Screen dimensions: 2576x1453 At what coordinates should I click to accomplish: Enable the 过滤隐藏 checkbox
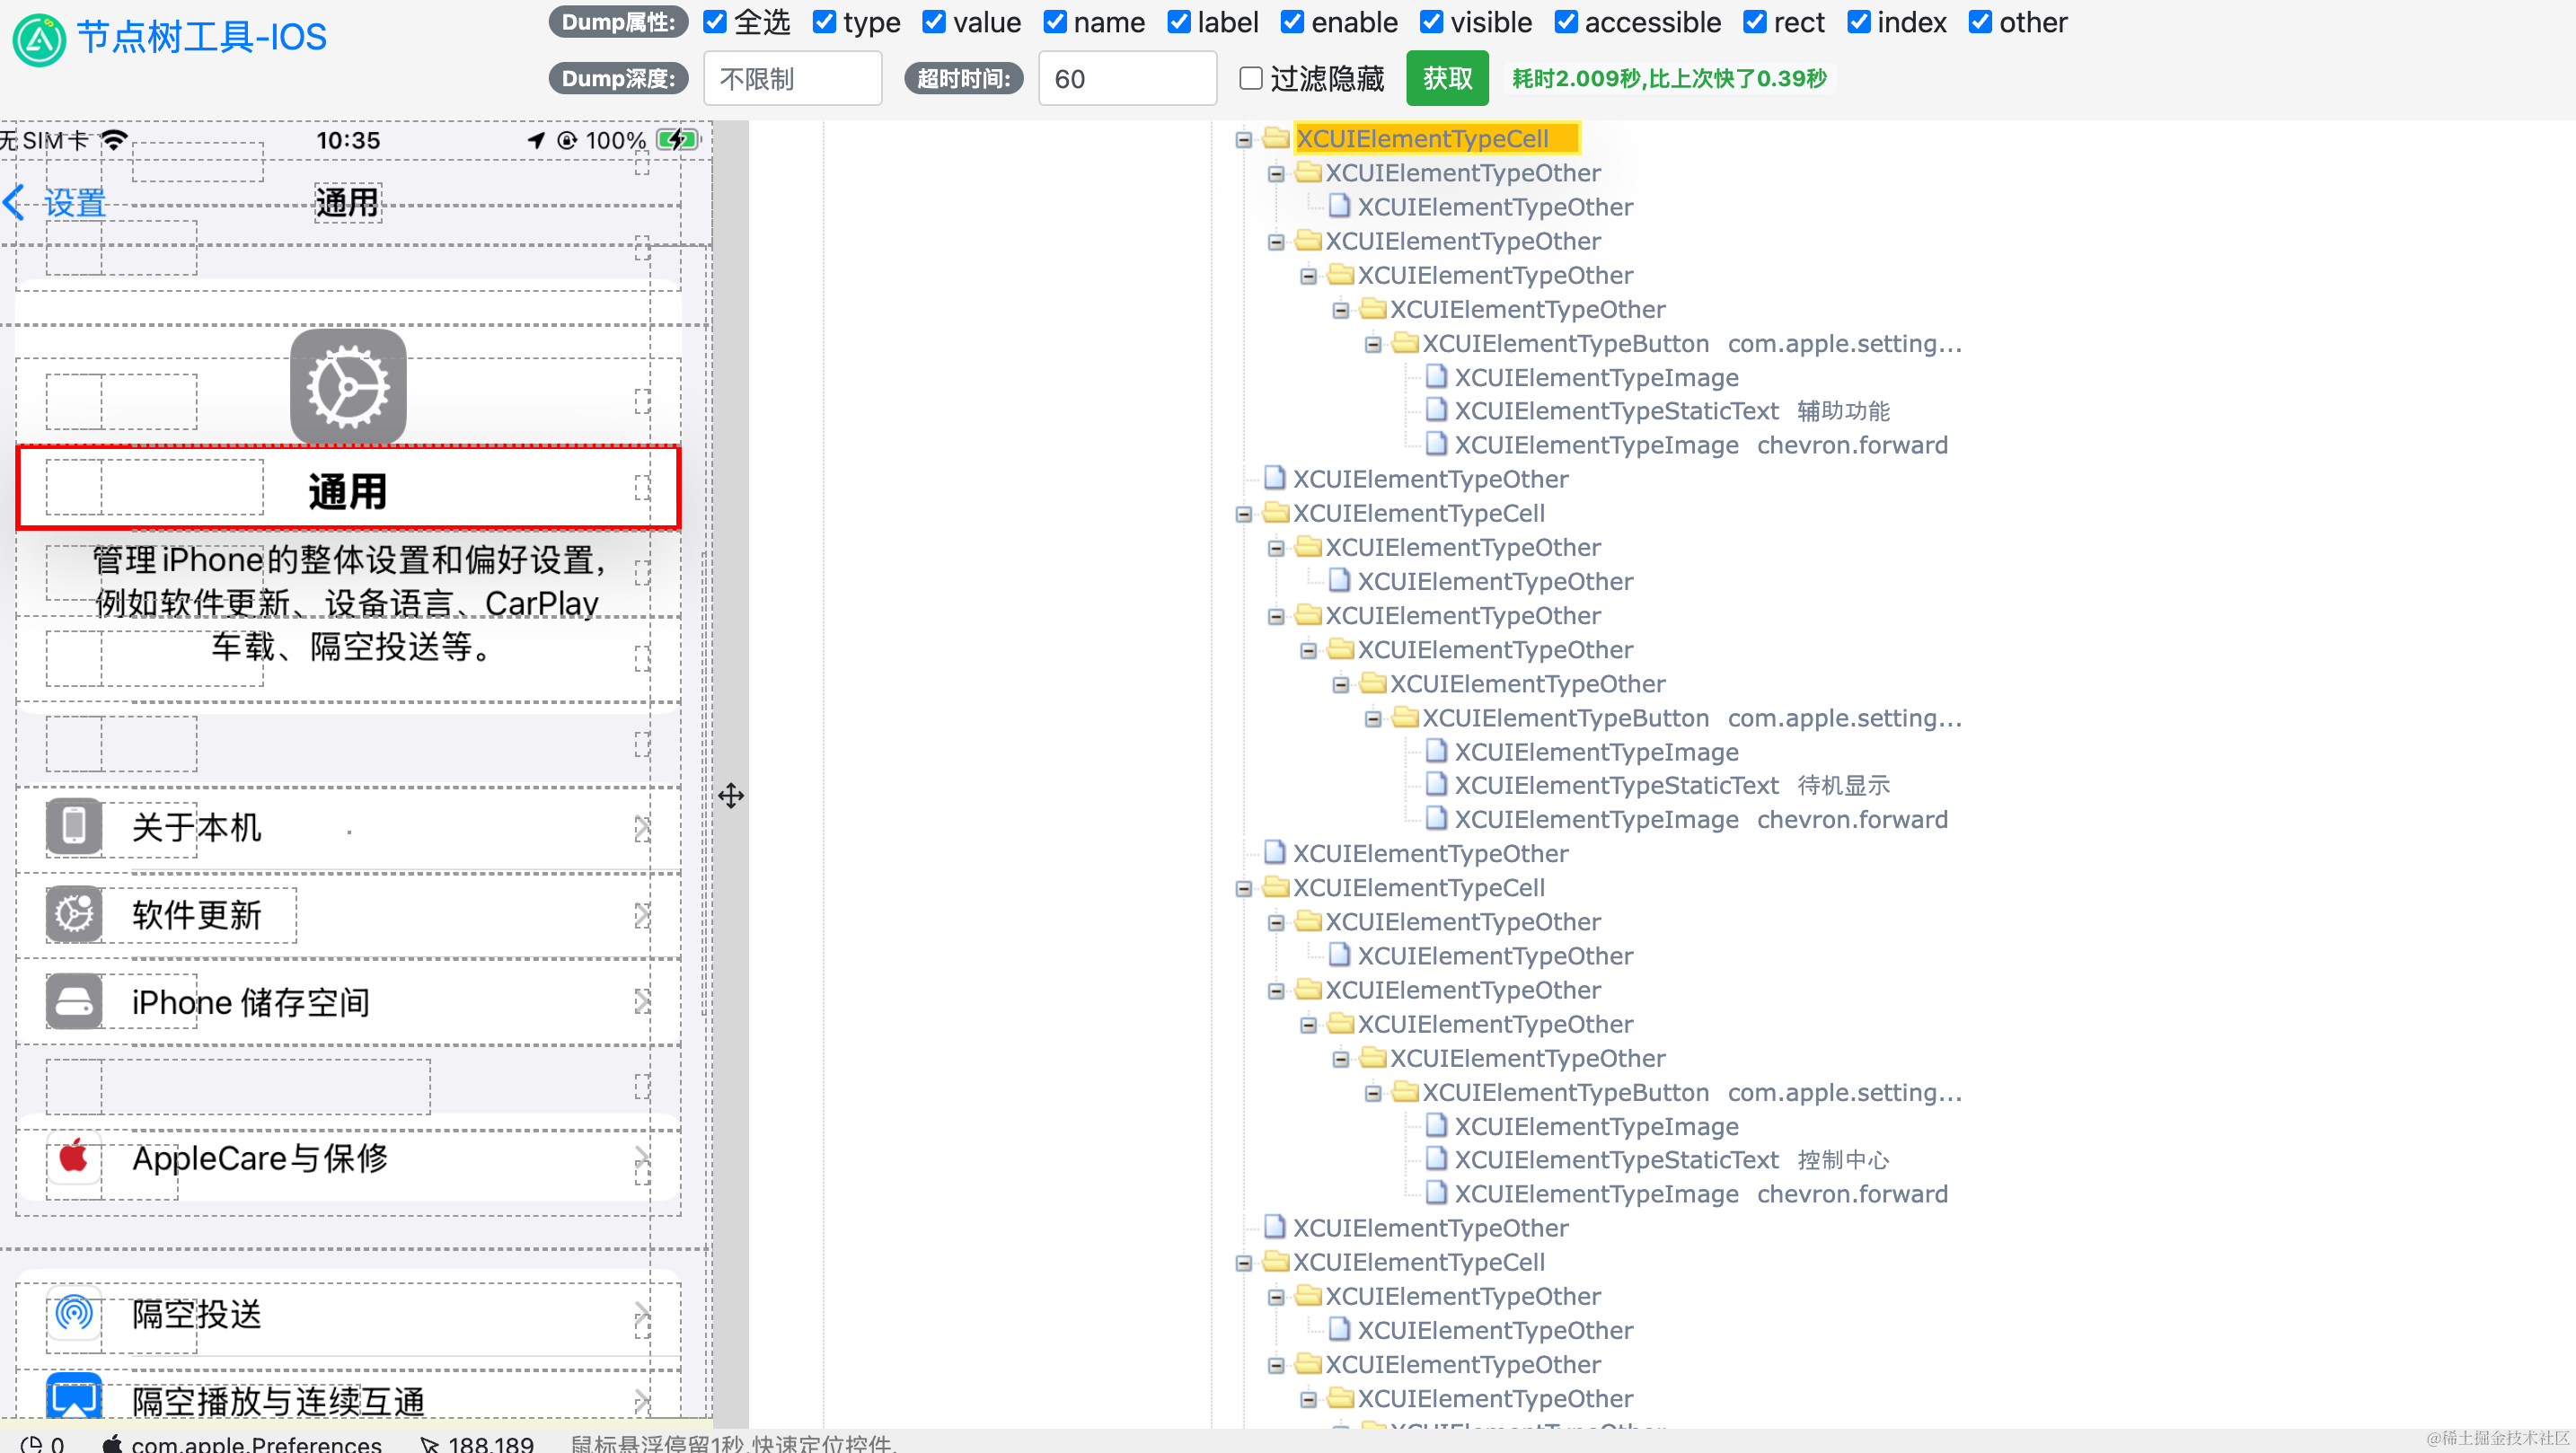coord(1250,78)
